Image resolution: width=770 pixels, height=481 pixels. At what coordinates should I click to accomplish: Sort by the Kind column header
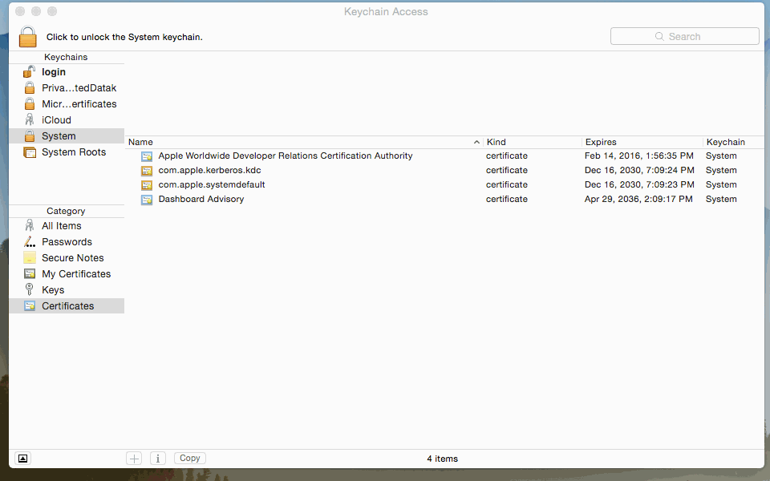point(533,142)
